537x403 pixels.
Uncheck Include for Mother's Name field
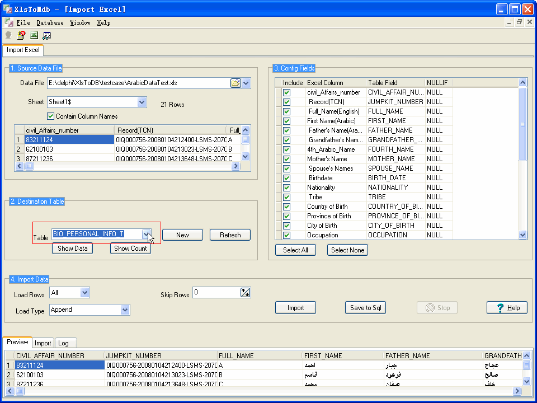click(x=286, y=159)
